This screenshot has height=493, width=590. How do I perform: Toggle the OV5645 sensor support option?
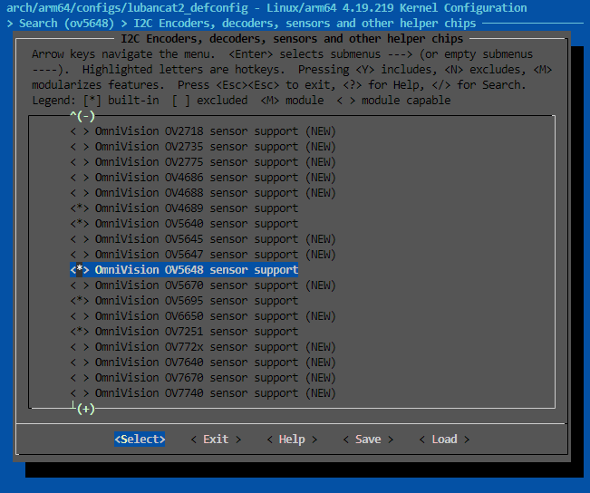pyautogui.click(x=80, y=239)
